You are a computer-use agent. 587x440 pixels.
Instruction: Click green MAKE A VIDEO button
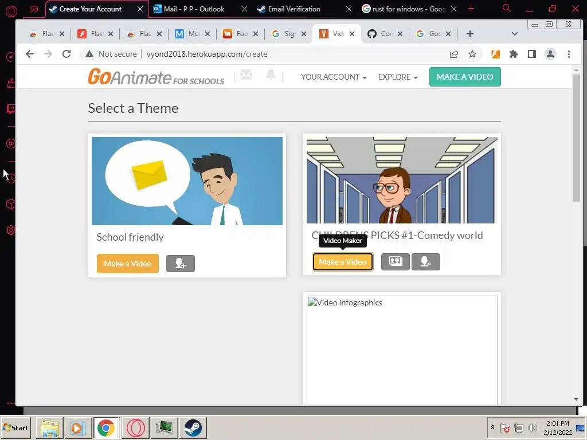pos(464,77)
